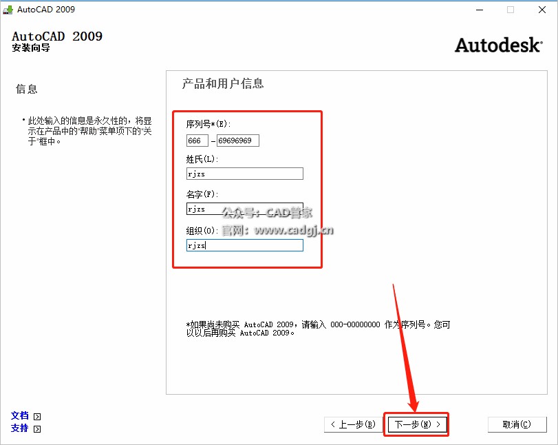Click the 安装向导 subtitle text
Image resolution: width=558 pixels, height=445 pixels.
click(x=31, y=48)
